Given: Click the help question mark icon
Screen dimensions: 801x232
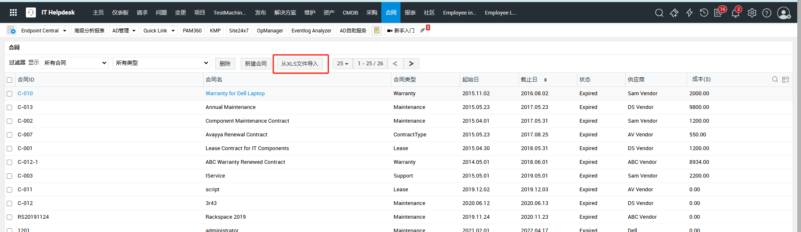Looking at the screenshot, I should pyautogui.click(x=767, y=13).
